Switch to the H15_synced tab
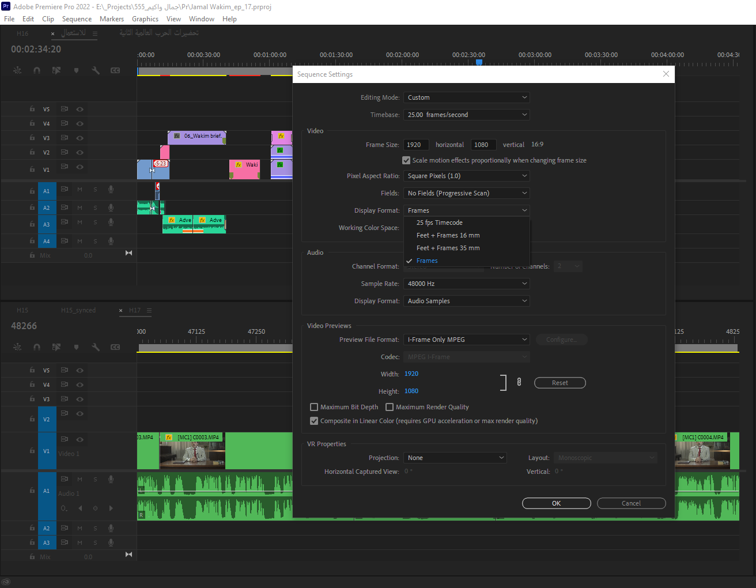The image size is (756, 588). 78,310
